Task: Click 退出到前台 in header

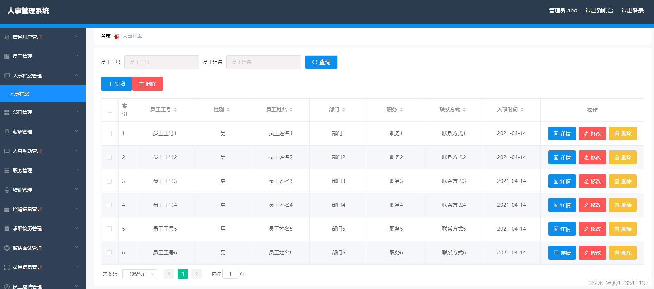Action: (599, 11)
